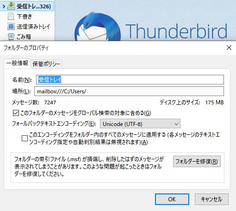This screenshot has width=236, height=211.
Task: Click the Drafts (下書き) page icon
Action: pos(11,16)
